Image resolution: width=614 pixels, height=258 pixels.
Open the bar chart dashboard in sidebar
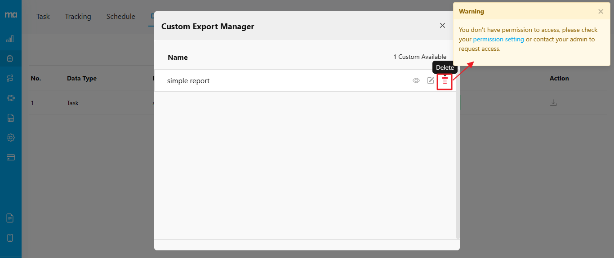tap(10, 39)
